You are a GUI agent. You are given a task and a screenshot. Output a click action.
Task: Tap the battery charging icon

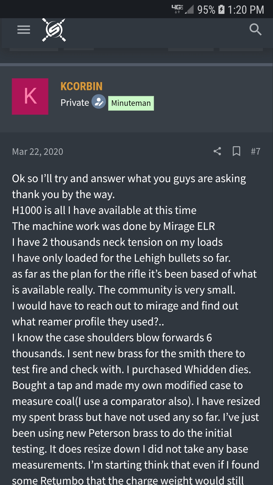point(221,10)
